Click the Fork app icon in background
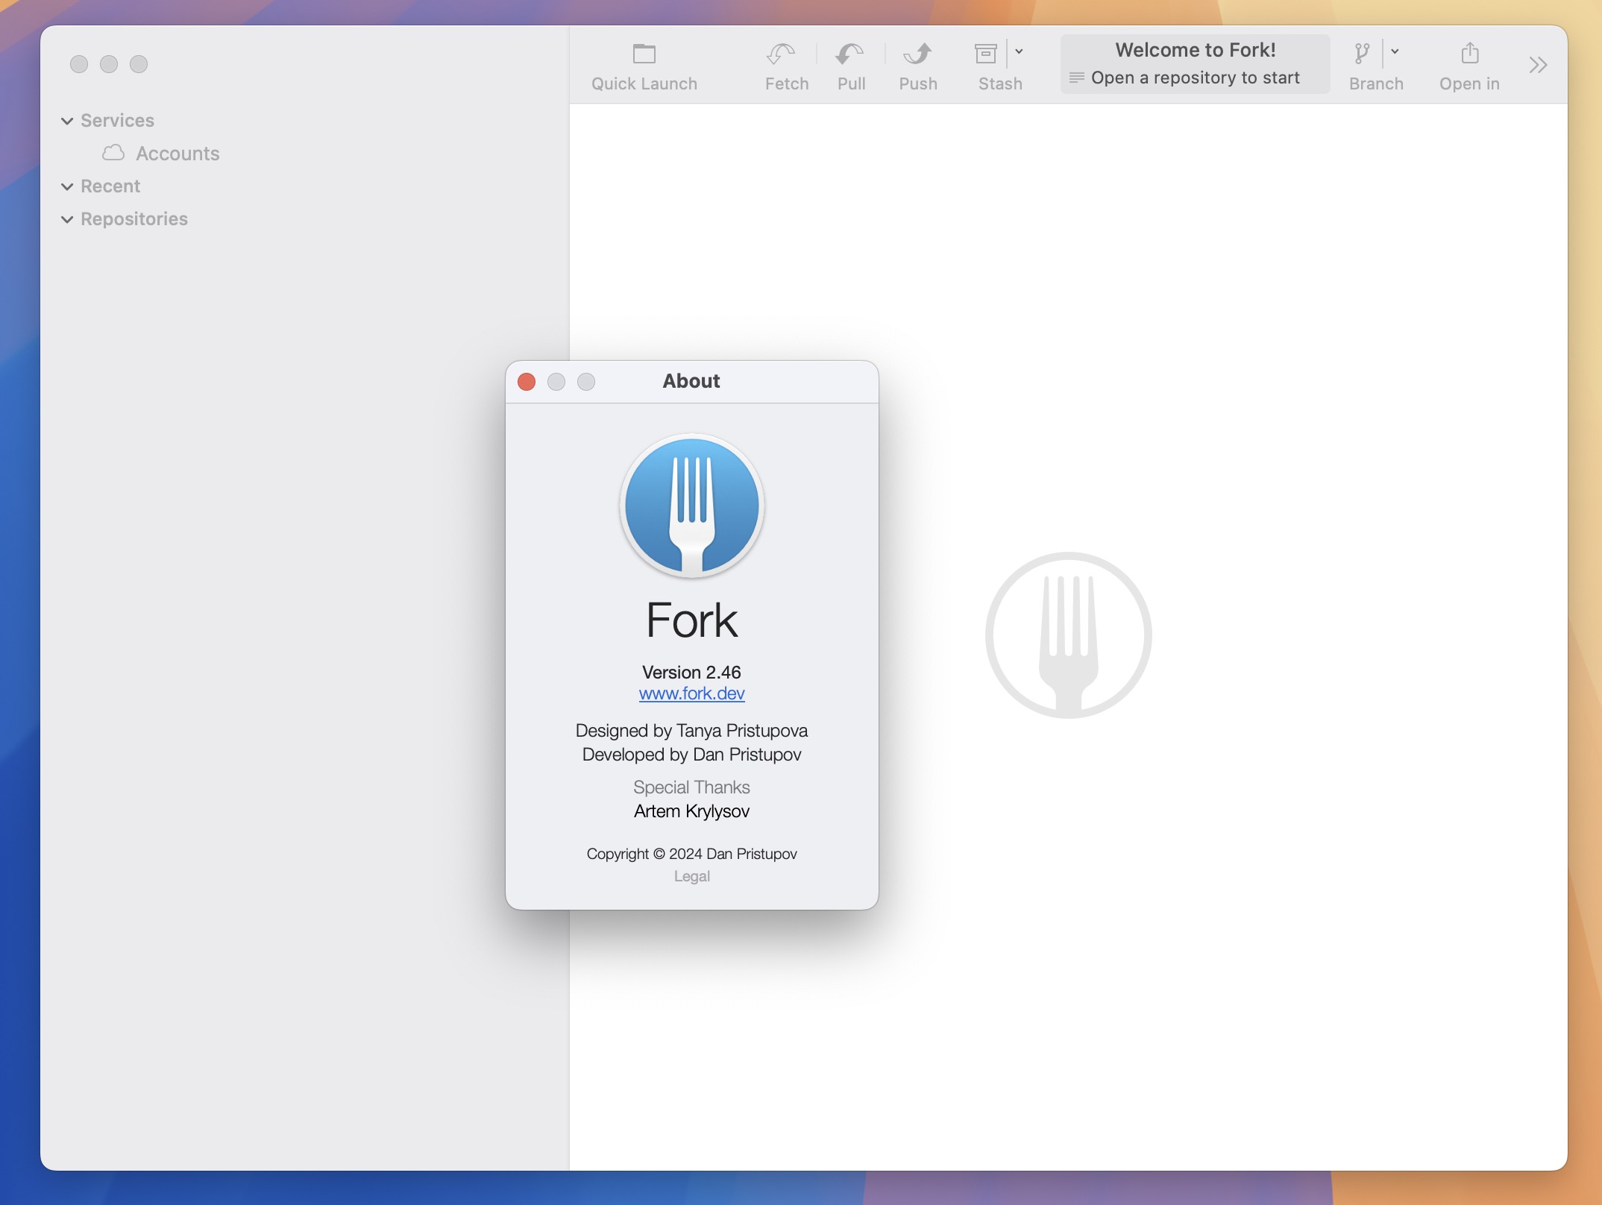The width and height of the screenshot is (1602, 1205). [1069, 635]
